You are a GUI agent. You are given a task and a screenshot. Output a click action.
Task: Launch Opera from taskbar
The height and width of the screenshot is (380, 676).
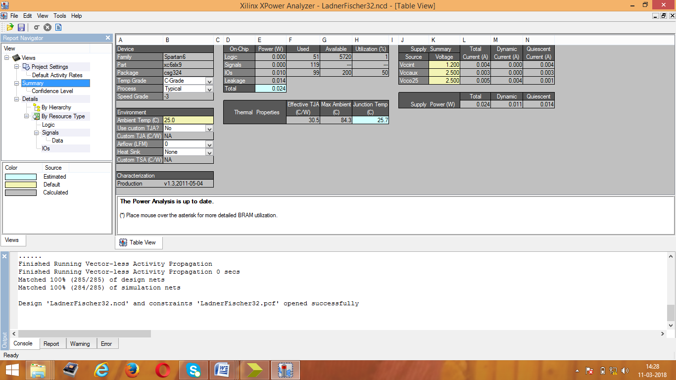pos(163,370)
